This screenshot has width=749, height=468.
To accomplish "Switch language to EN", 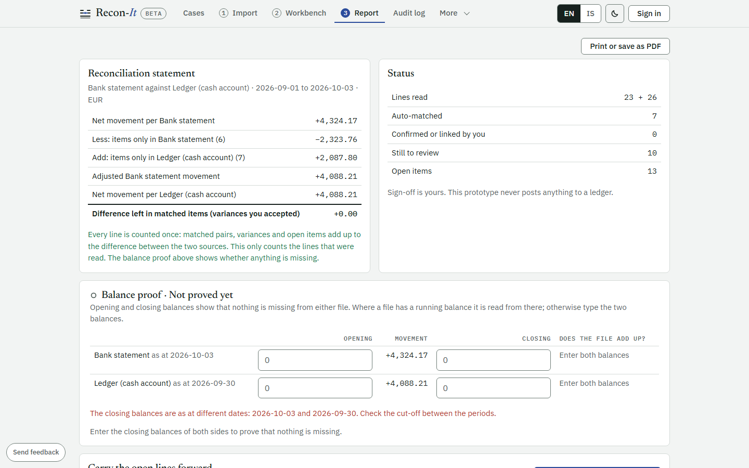I will point(569,14).
